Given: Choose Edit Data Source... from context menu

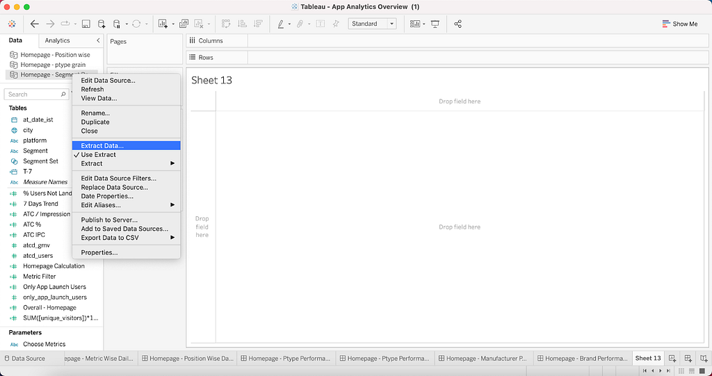Looking at the screenshot, I should 108,81.
